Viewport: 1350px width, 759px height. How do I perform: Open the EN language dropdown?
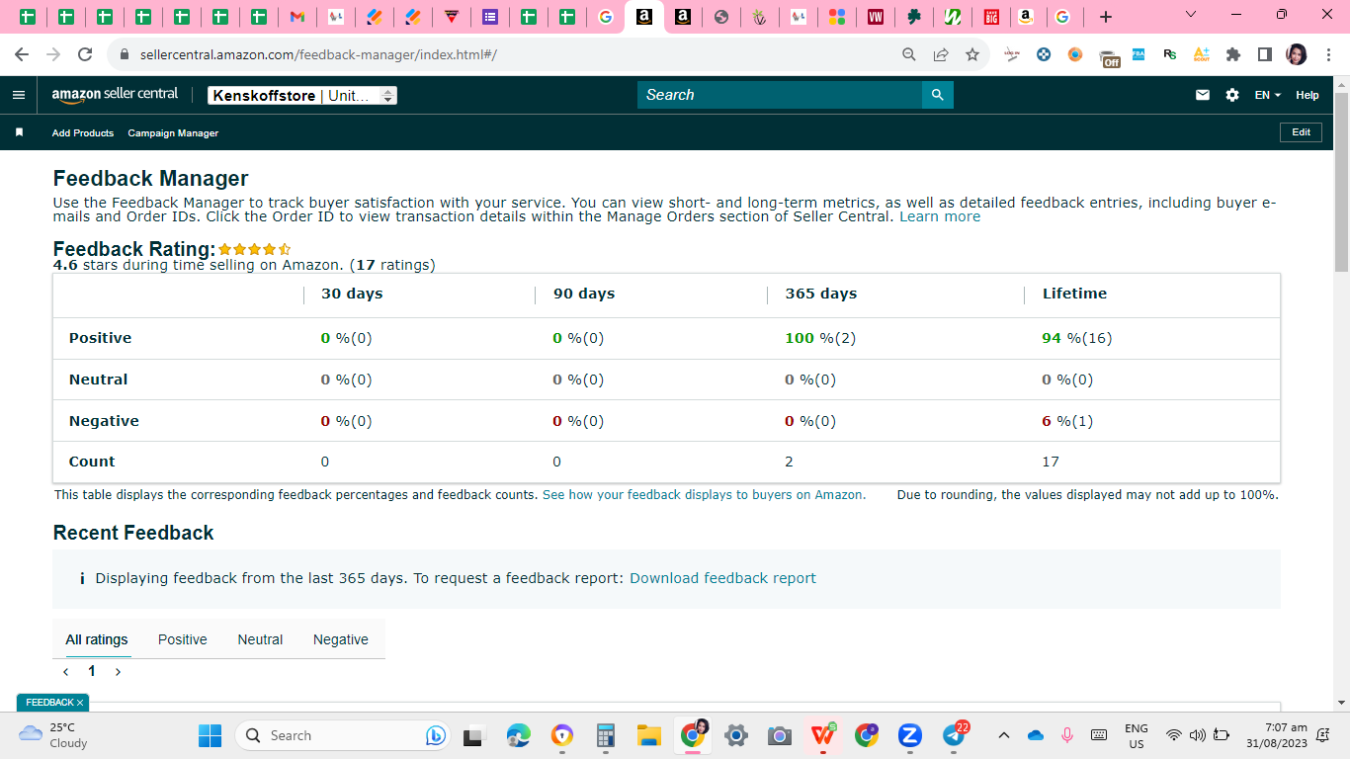coord(1268,95)
